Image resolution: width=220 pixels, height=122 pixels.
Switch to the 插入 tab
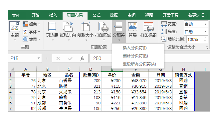tap(53, 15)
